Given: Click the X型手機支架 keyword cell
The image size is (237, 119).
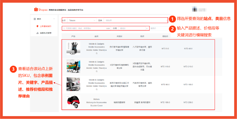Looking at the screenshot, I should (x=119, y=67).
